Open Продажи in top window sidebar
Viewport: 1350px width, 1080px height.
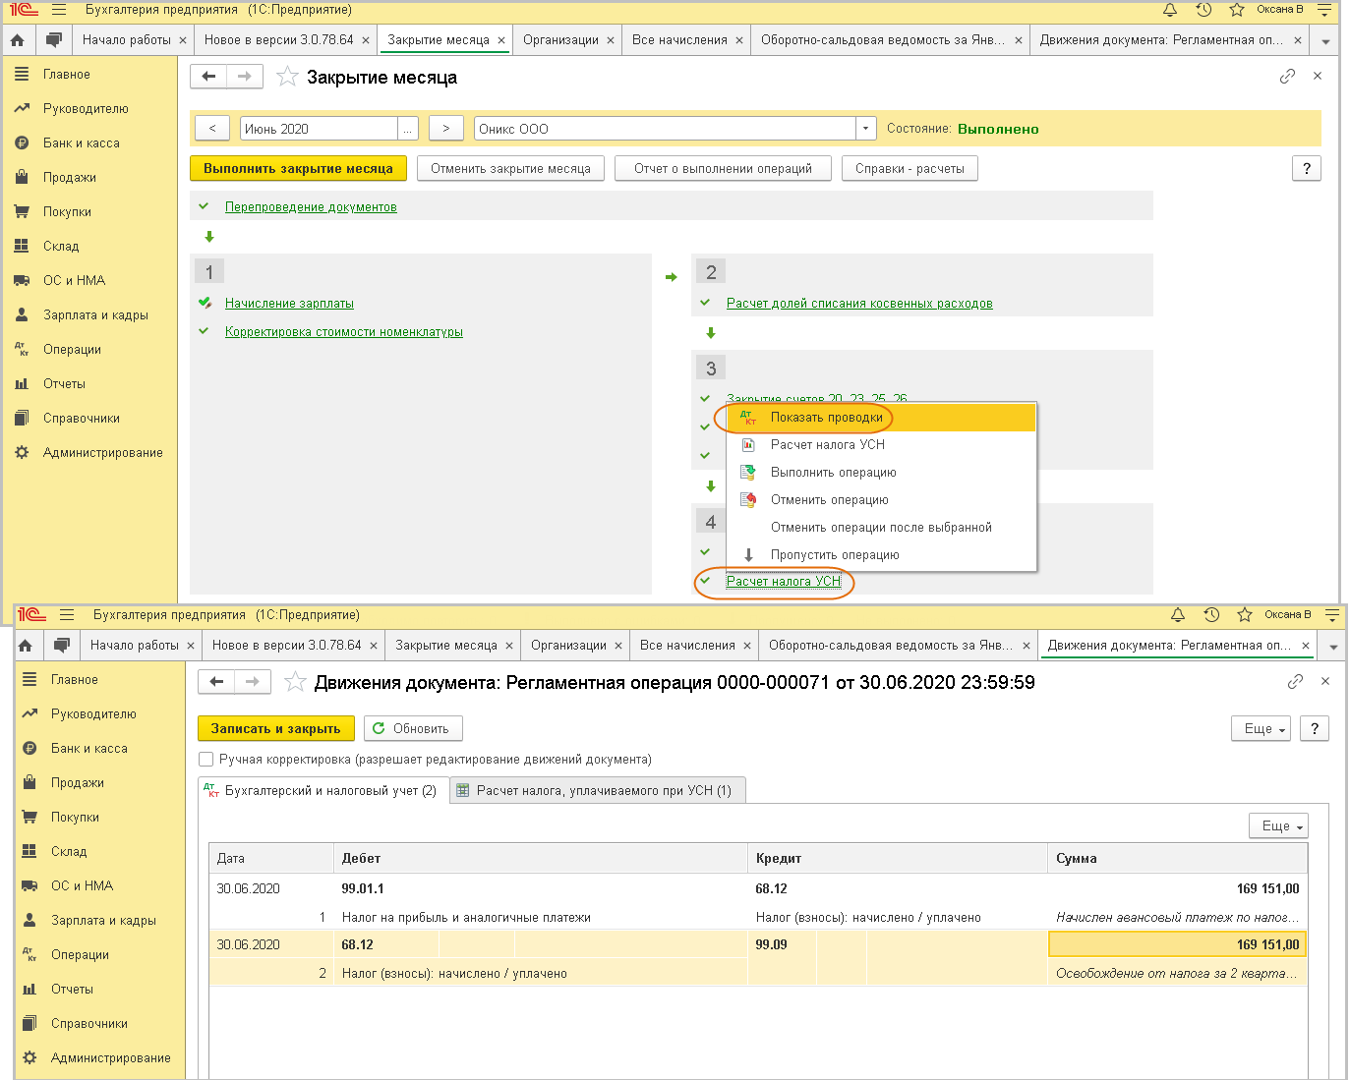[x=70, y=178]
